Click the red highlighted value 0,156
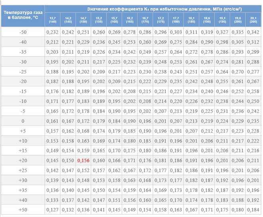The width and height of the screenshot is (263, 217). coord(84,160)
